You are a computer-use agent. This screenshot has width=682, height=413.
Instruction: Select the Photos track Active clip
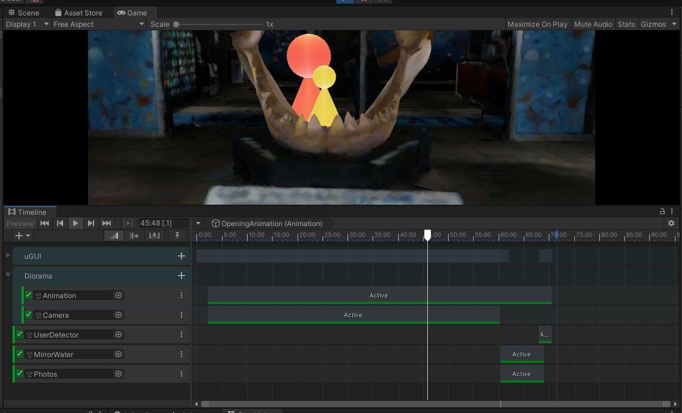click(522, 374)
